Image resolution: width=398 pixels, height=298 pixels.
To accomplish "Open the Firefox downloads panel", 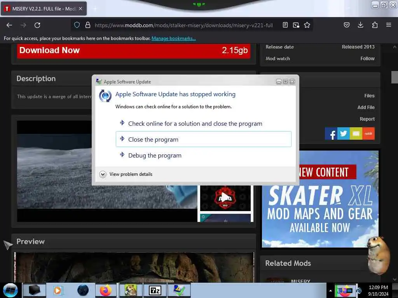I will pos(360,25).
